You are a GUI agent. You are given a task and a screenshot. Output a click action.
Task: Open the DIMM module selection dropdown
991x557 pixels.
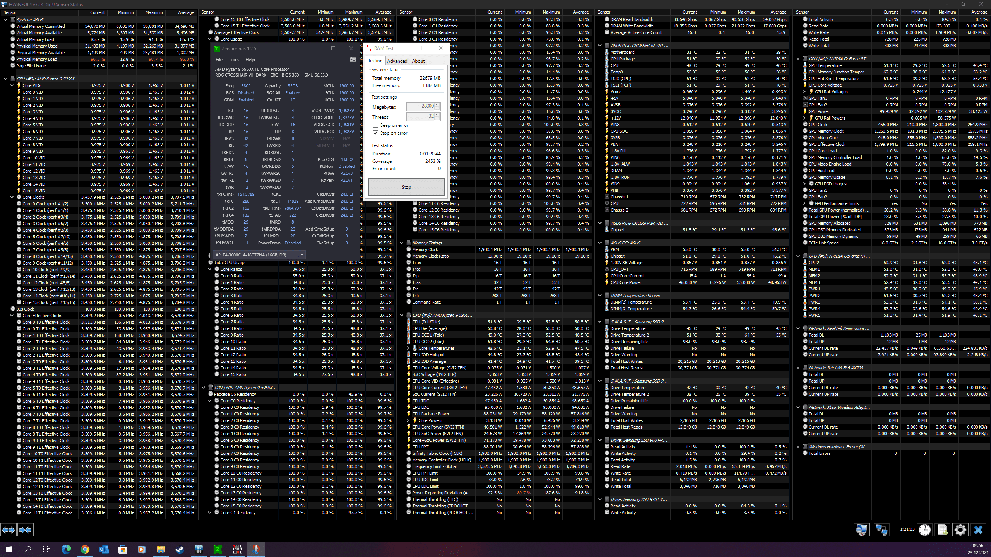302,255
